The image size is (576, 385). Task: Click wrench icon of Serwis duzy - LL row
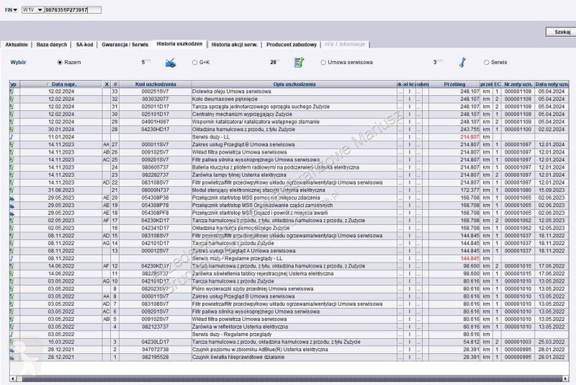click(12, 137)
